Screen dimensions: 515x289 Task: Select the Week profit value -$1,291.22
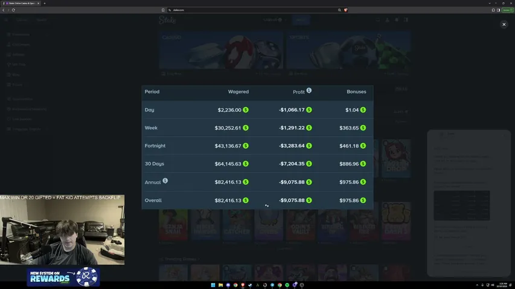(x=292, y=128)
